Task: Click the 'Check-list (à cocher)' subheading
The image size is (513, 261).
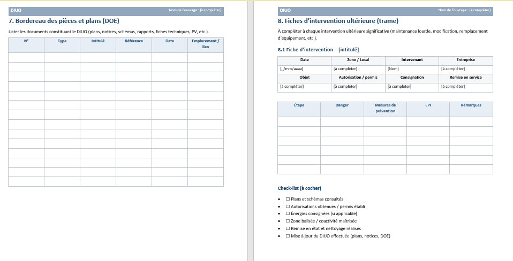Action: pos(299,188)
